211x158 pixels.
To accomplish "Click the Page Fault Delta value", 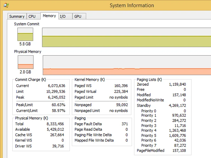I will (x=125, y=124).
